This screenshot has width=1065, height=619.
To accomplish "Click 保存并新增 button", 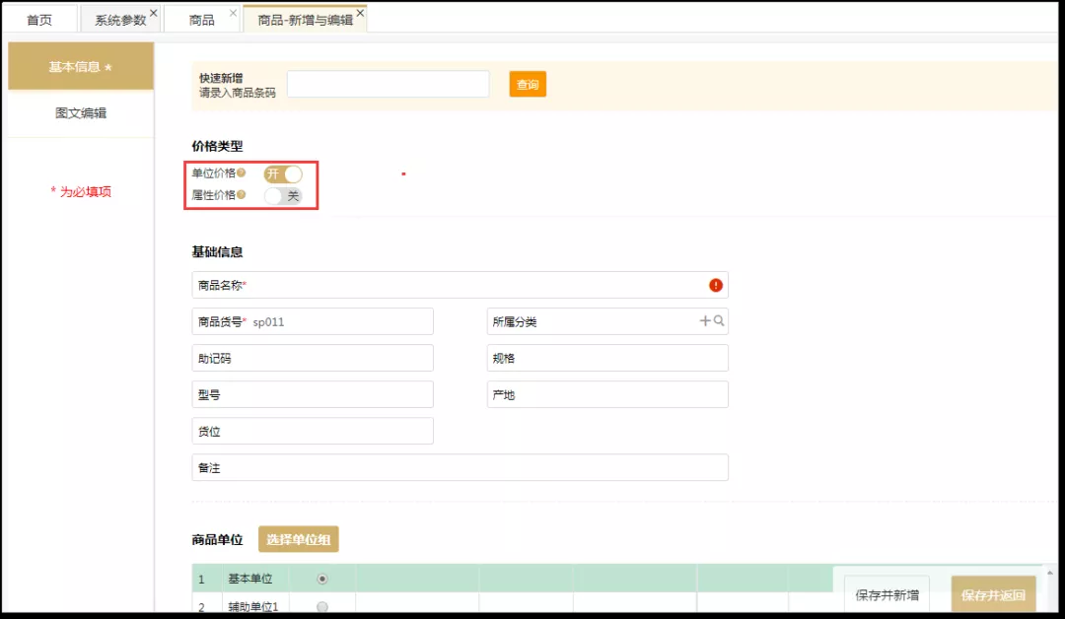I will pos(887,594).
